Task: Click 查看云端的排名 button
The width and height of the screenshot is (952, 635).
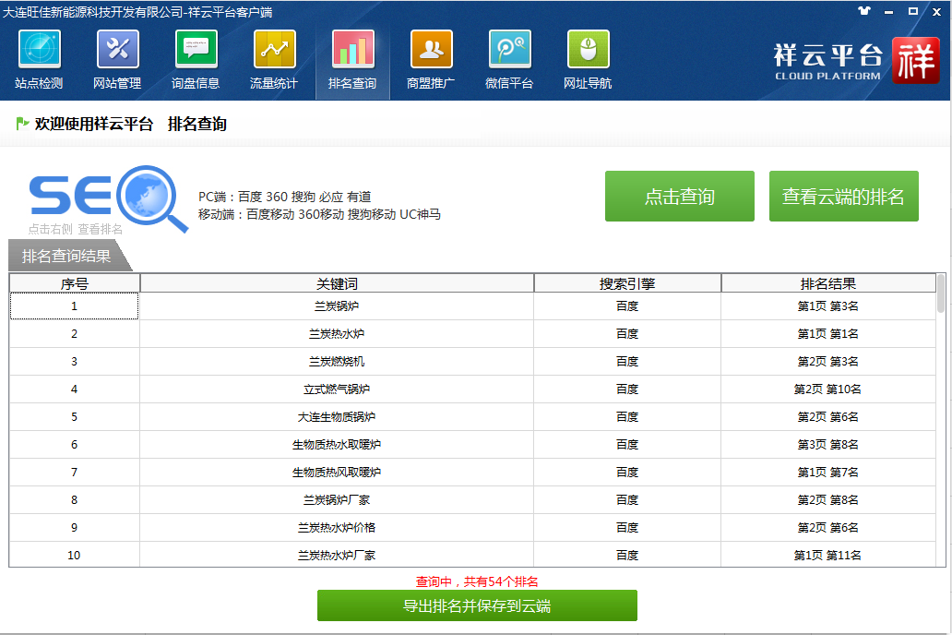Action: point(843,197)
